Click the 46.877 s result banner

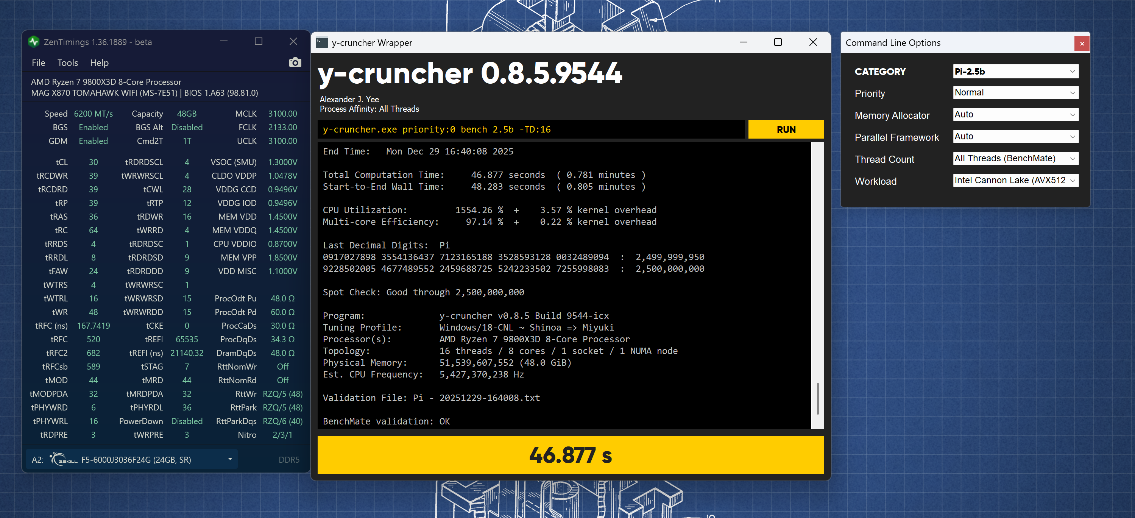[571, 455]
